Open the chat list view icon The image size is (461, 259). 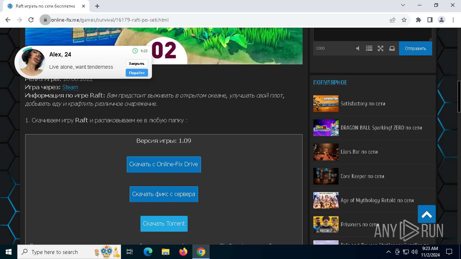click(369, 48)
